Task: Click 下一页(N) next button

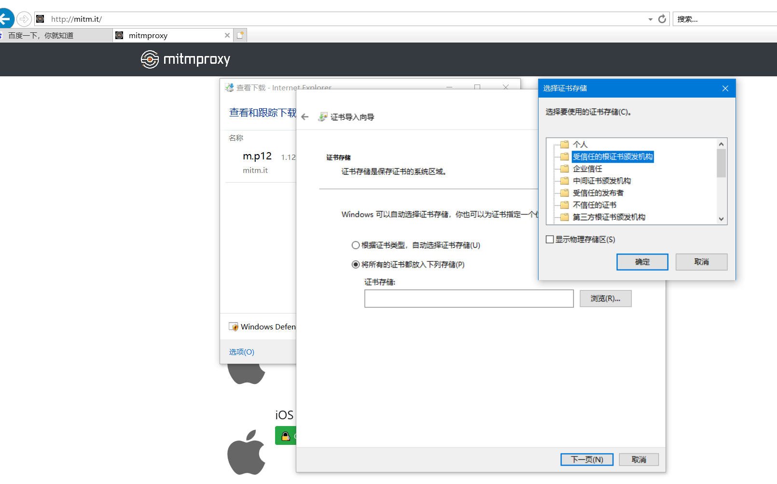Action: pos(587,459)
